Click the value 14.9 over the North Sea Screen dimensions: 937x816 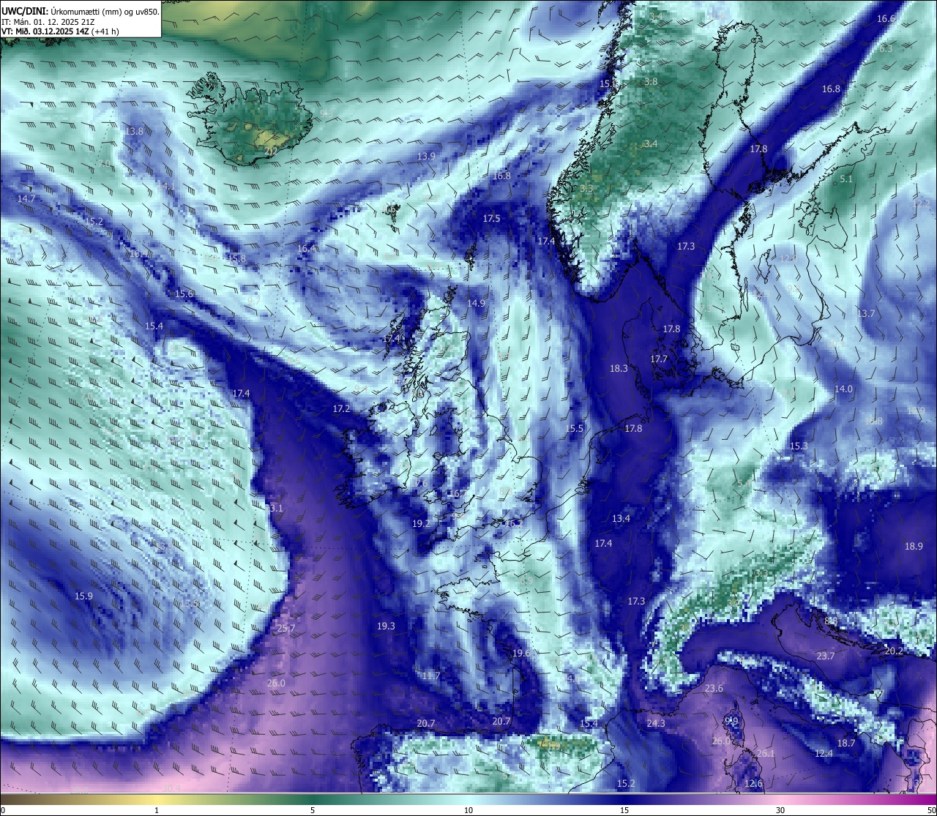point(476,303)
